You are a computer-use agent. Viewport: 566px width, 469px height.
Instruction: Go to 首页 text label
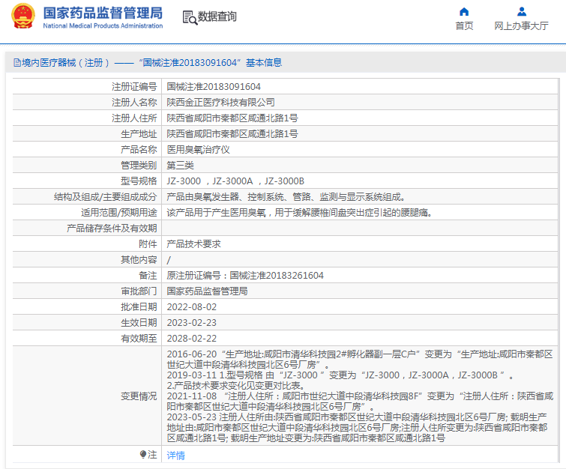464,26
